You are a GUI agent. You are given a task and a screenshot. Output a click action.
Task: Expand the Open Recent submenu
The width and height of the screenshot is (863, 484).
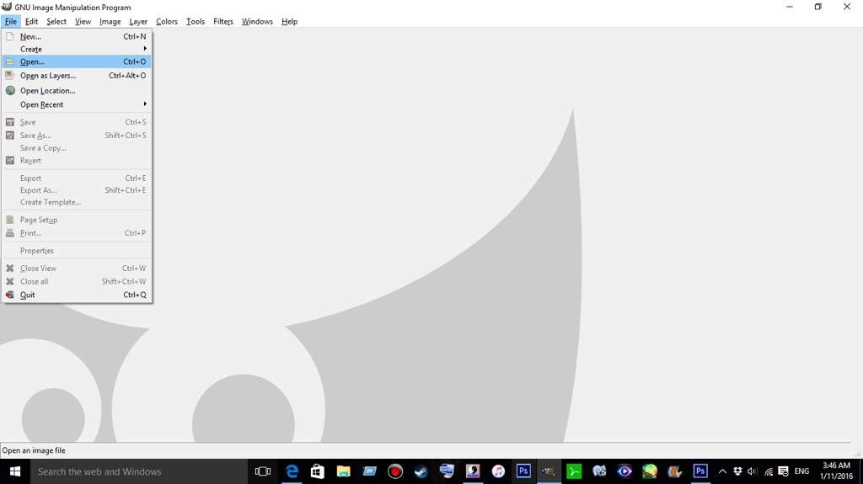point(77,104)
